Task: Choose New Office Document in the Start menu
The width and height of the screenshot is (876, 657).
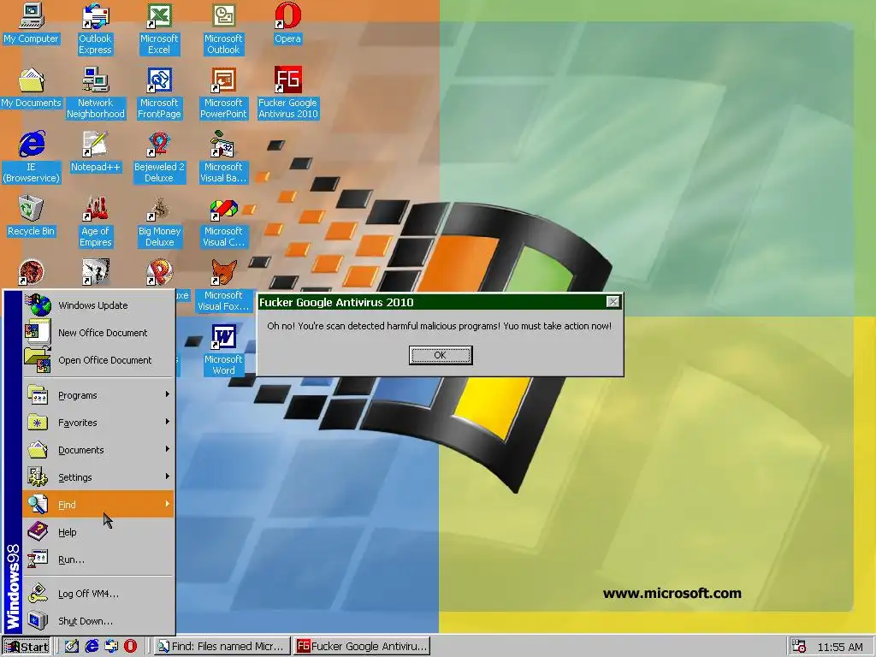Action: point(98,333)
